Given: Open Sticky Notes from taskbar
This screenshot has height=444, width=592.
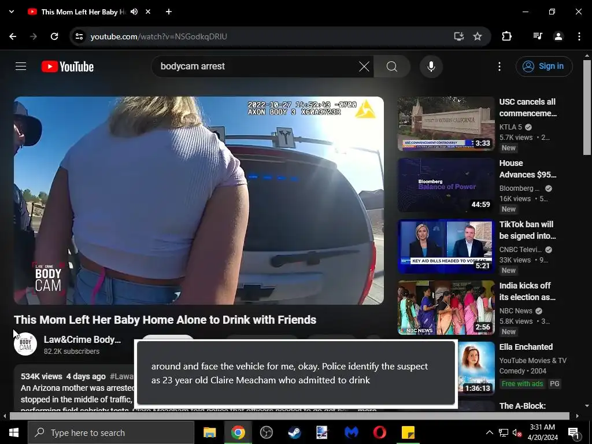Looking at the screenshot, I should tap(408, 432).
